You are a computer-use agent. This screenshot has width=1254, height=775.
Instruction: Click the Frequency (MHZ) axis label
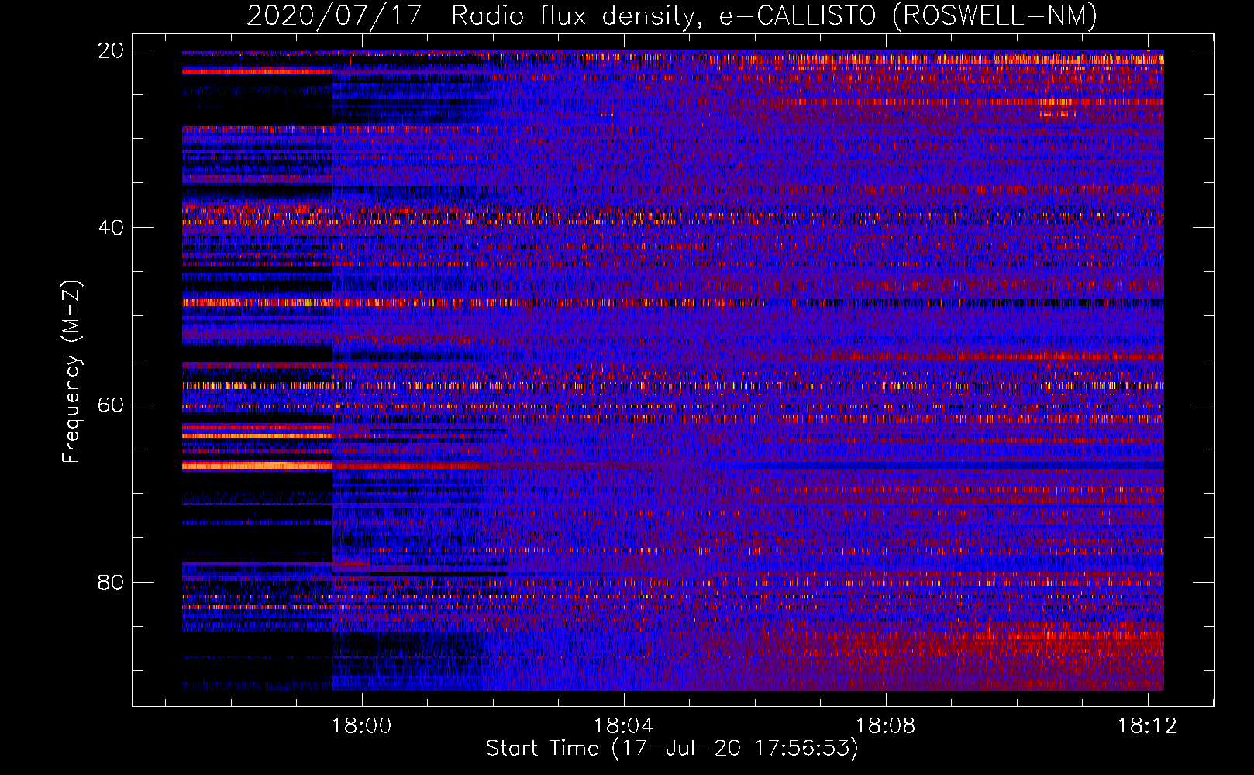click(71, 371)
